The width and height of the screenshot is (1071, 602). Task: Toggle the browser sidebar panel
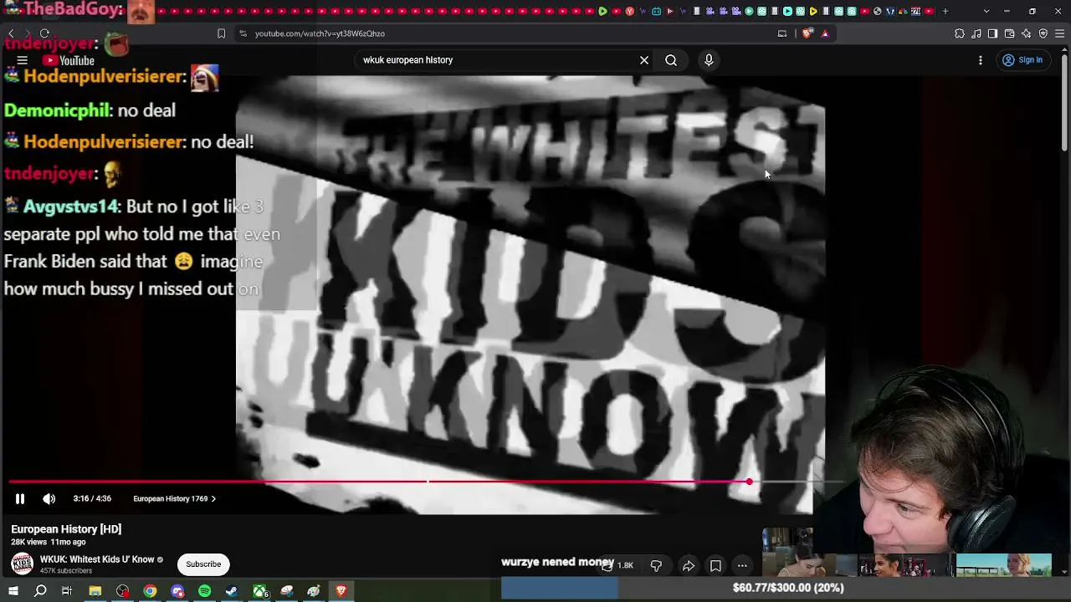click(992, 33)
